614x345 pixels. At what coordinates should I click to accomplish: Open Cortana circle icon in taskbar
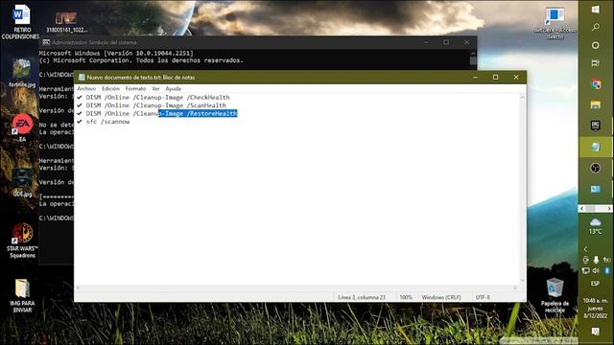point(595,45)
